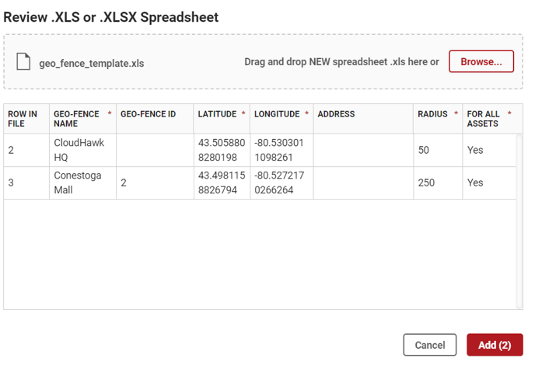
Task: Cancel the spreadsheet review dialog
Action: [x=429, y=345]
